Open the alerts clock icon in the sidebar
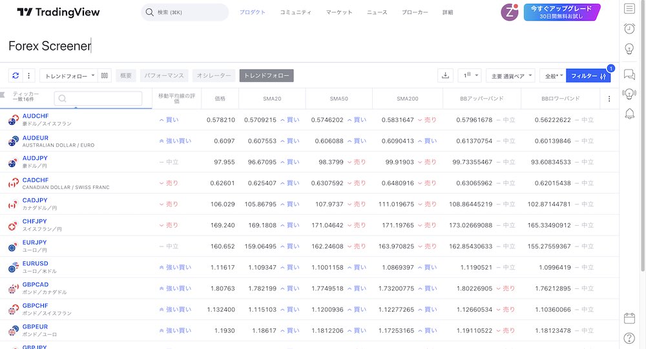 pyautogui.click(x=629, y=28)
